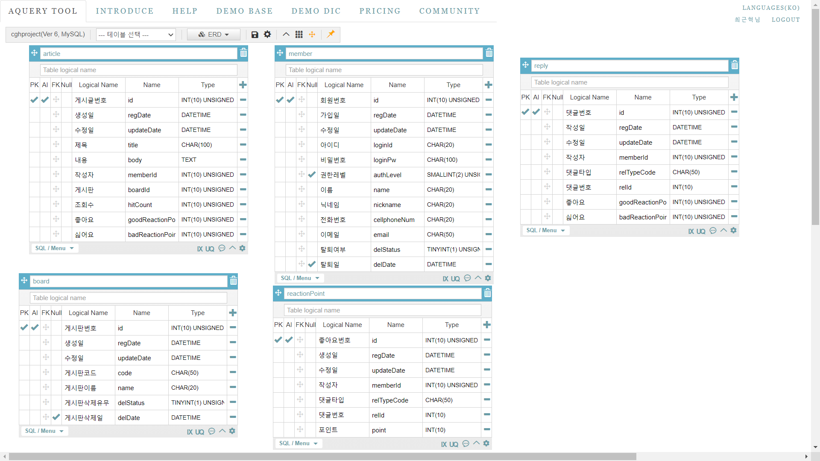Image resolution: width=820 pixels, height=461 pixels.
Task: Open the table selection dropdown
Action: coord(136,35)
